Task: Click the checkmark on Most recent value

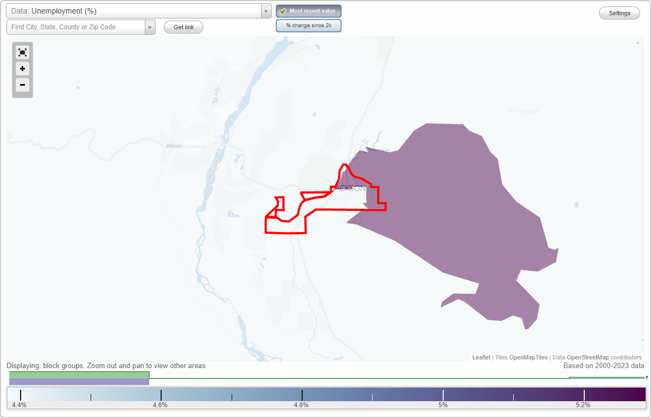Action: coord(283,11)
